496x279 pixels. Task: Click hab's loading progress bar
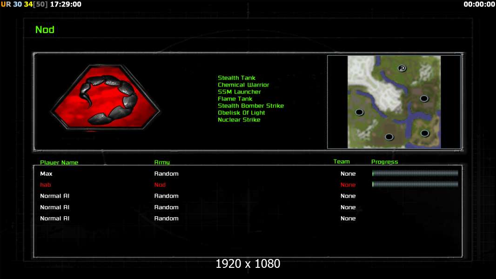415,184
